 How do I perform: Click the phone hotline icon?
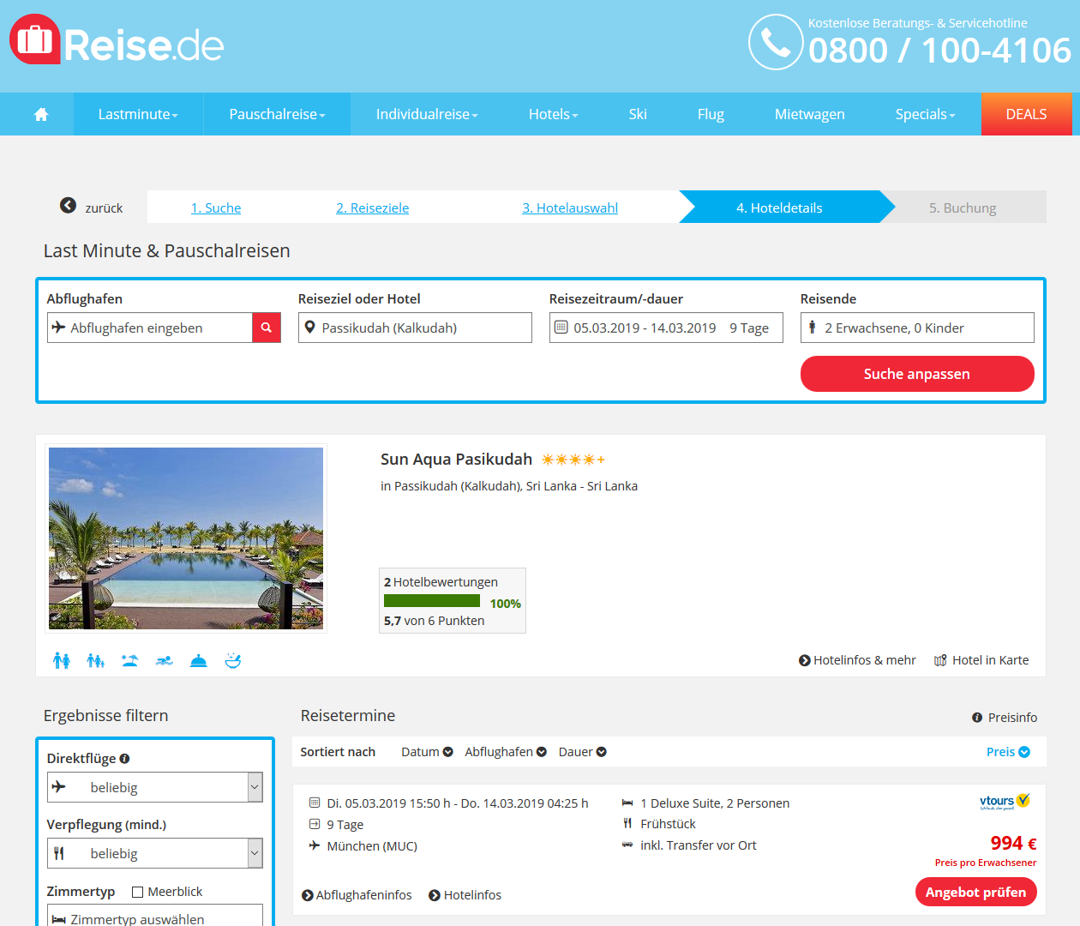[776, 42]
